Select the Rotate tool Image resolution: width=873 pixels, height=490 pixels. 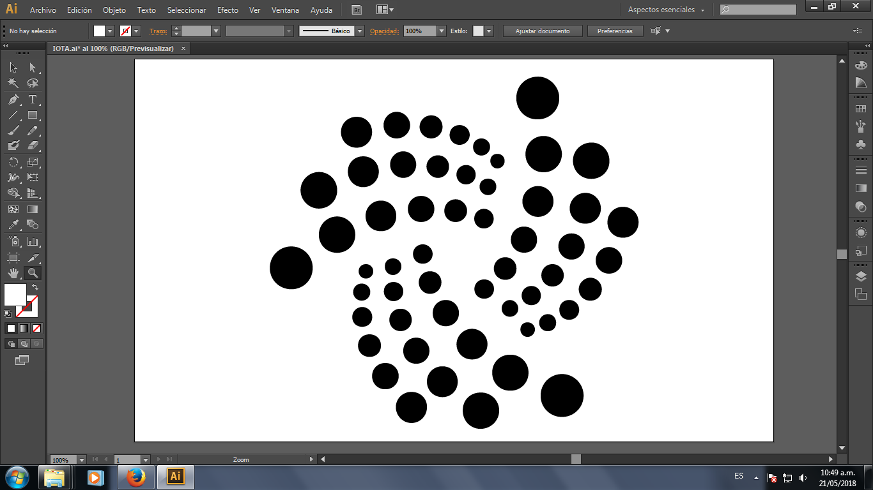point(13,162)
